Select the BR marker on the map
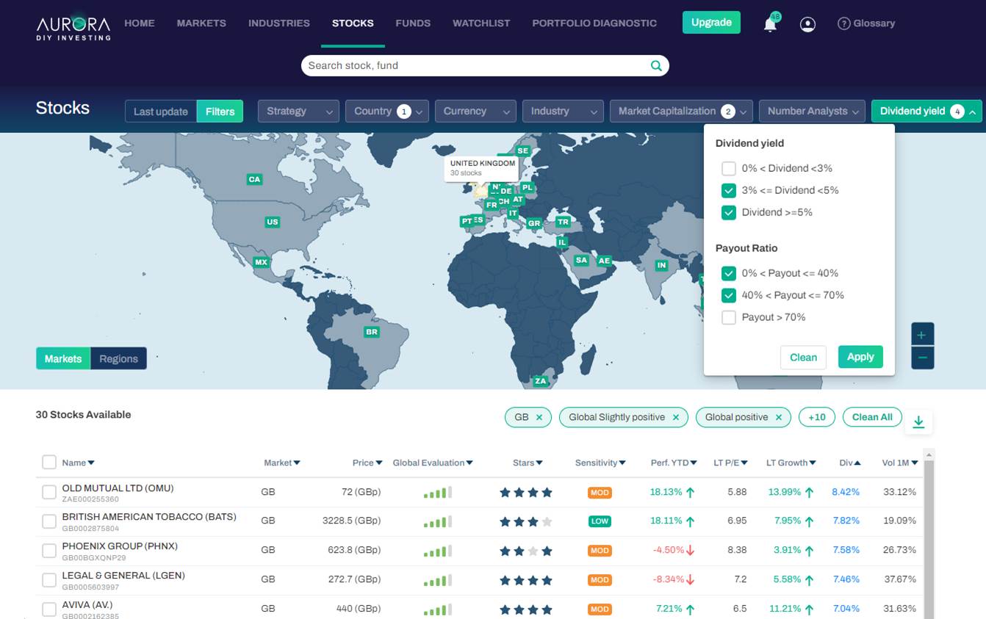 click(372, 332)
